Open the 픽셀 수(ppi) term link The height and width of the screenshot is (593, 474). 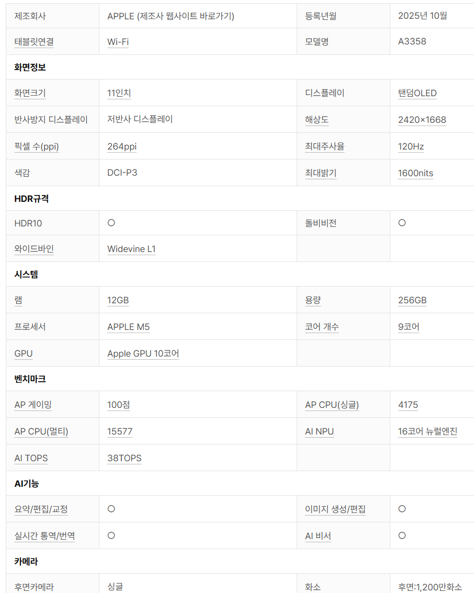(x=37, y=146)
